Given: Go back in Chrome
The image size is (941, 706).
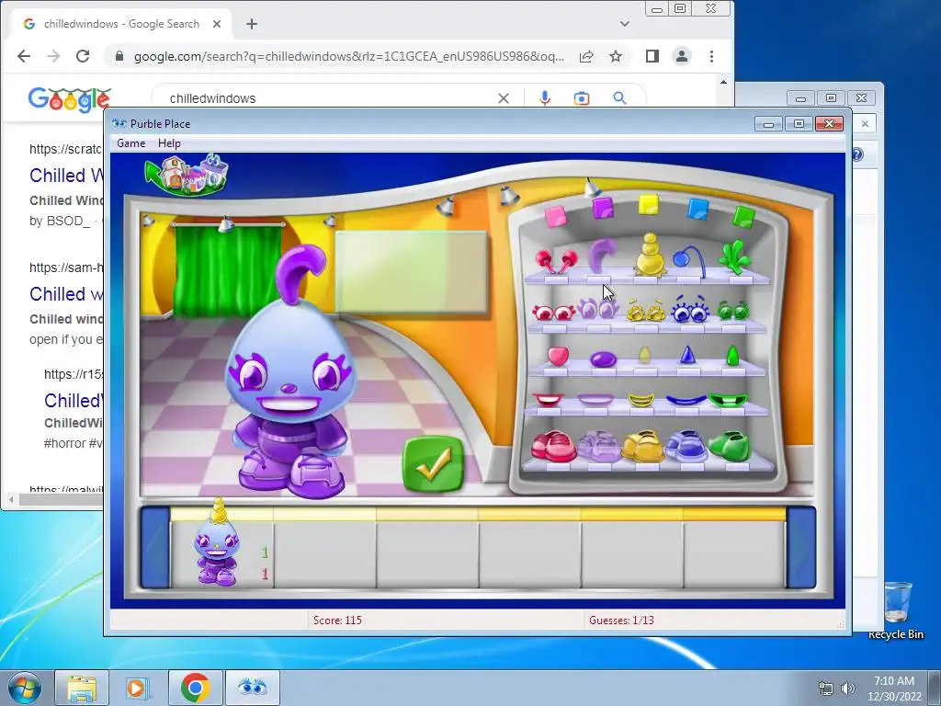Looking at the screenshot, I should point(23,56).
